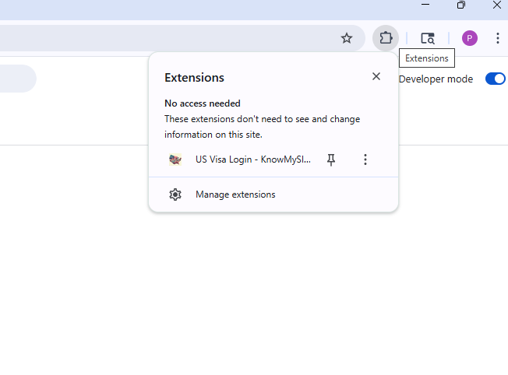Click the 'No access needed' heading
The width and height of the screenshot is (508, 375).
coord(203,103)
